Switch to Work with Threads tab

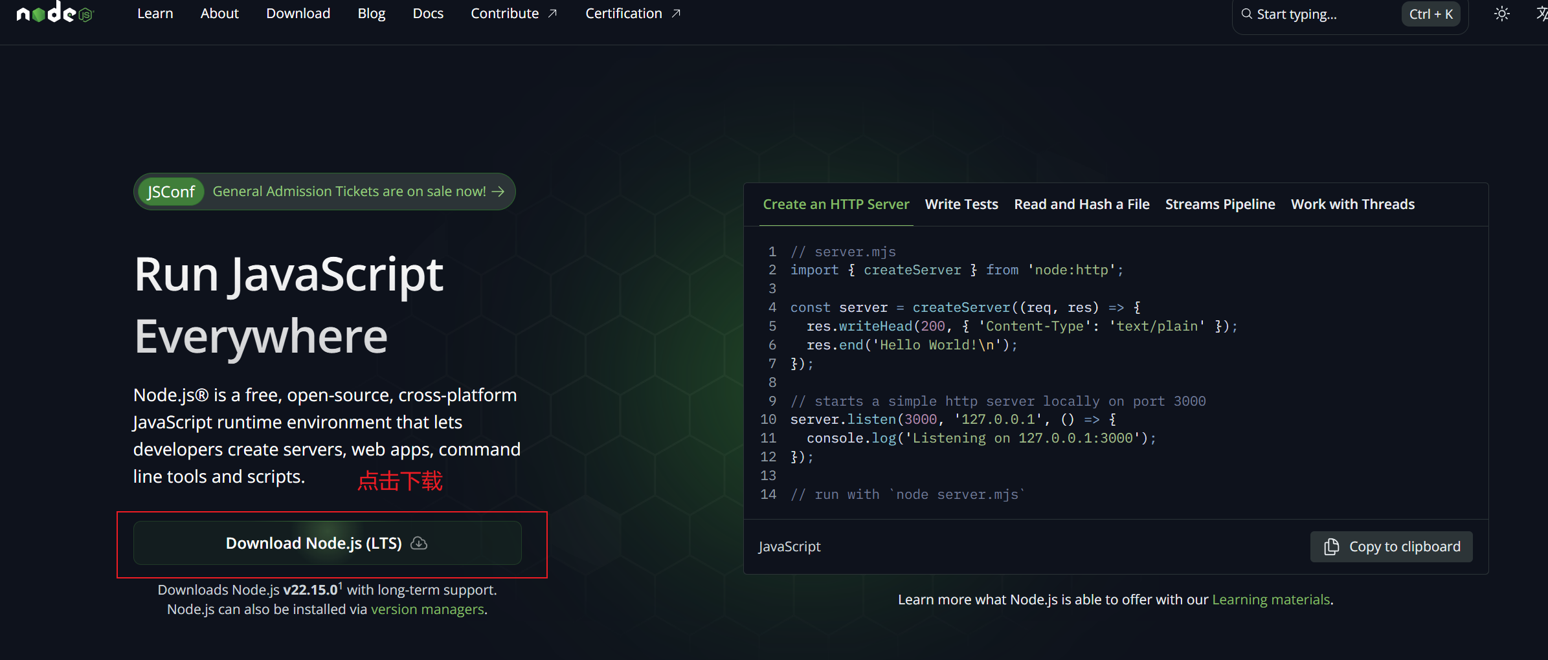(x=1353, y=204)
